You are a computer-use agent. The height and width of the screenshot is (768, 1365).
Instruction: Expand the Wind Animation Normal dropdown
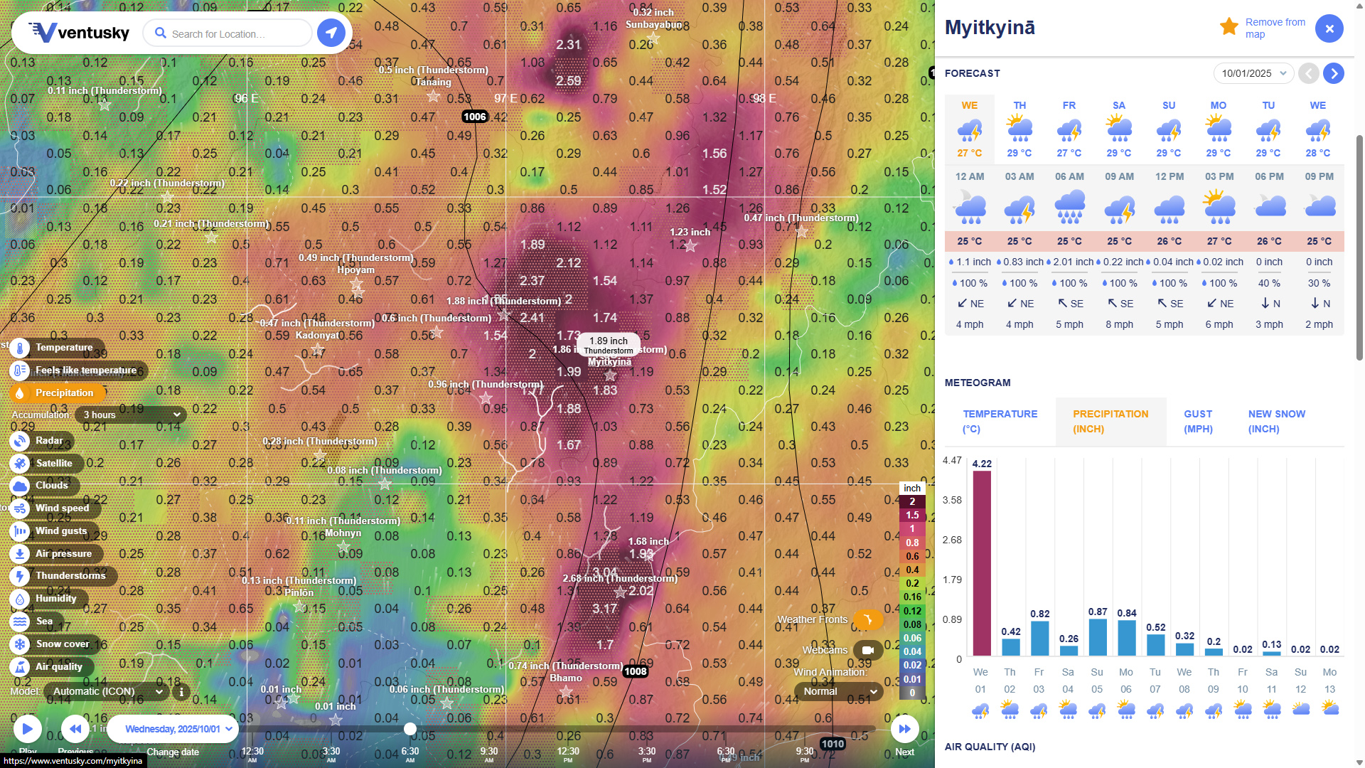pos(839,691)
